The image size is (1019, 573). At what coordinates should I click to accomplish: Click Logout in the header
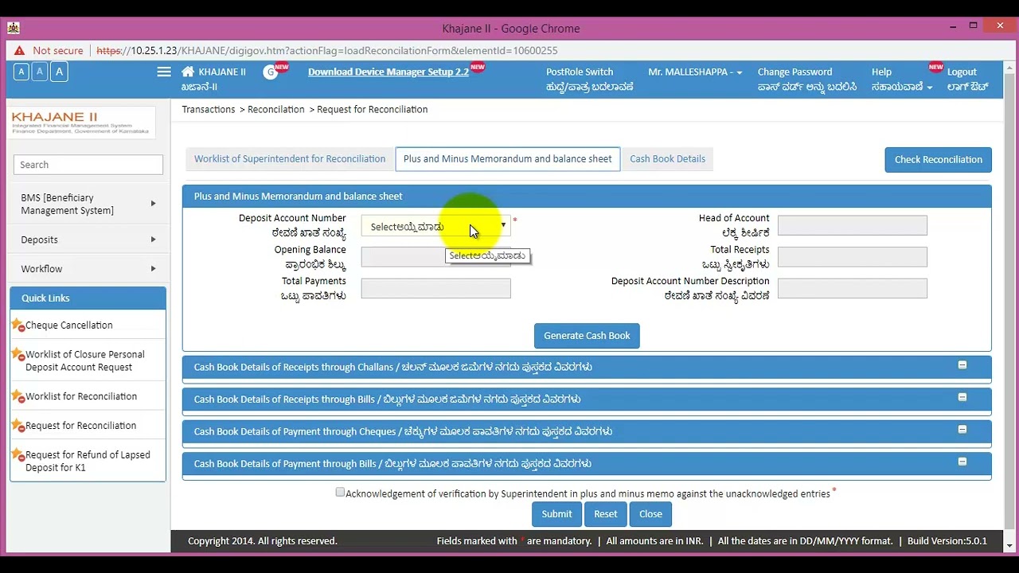967,80
